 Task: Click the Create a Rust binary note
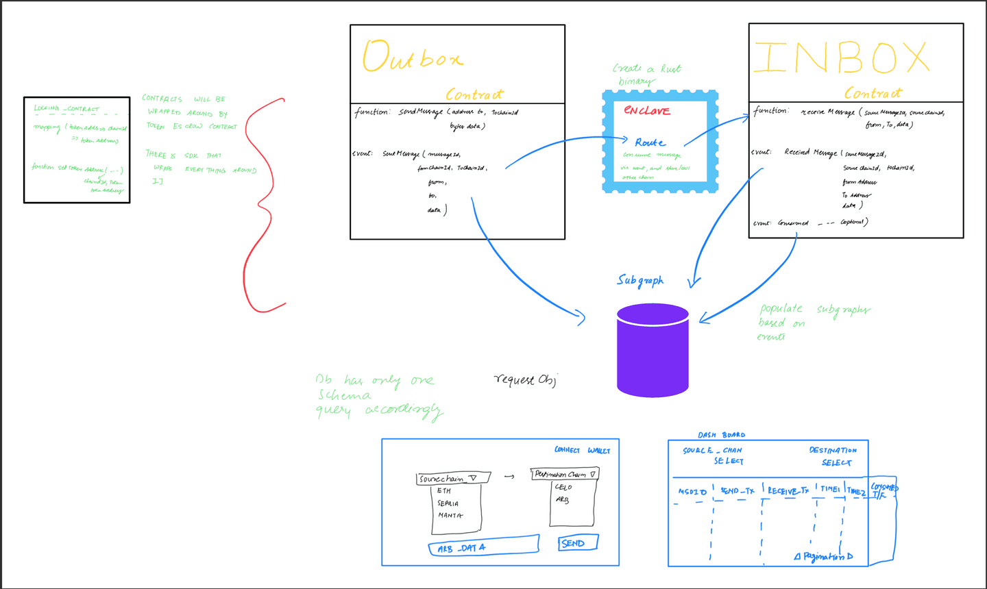coord(647,74)
